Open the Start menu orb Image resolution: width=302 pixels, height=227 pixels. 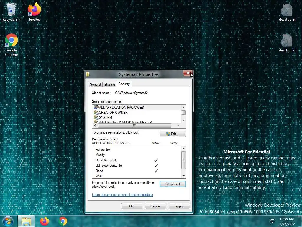(x=8, y=221)
